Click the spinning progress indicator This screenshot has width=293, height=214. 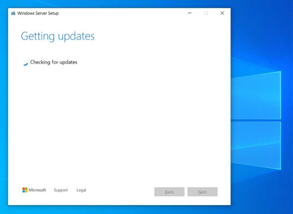[25, 63]
